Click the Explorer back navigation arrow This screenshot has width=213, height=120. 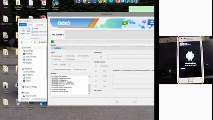[x=22, y=42]
